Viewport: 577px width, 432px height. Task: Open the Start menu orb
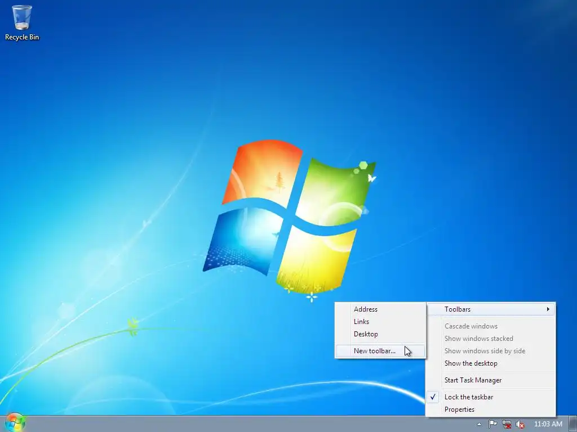(x=15, y=422)
